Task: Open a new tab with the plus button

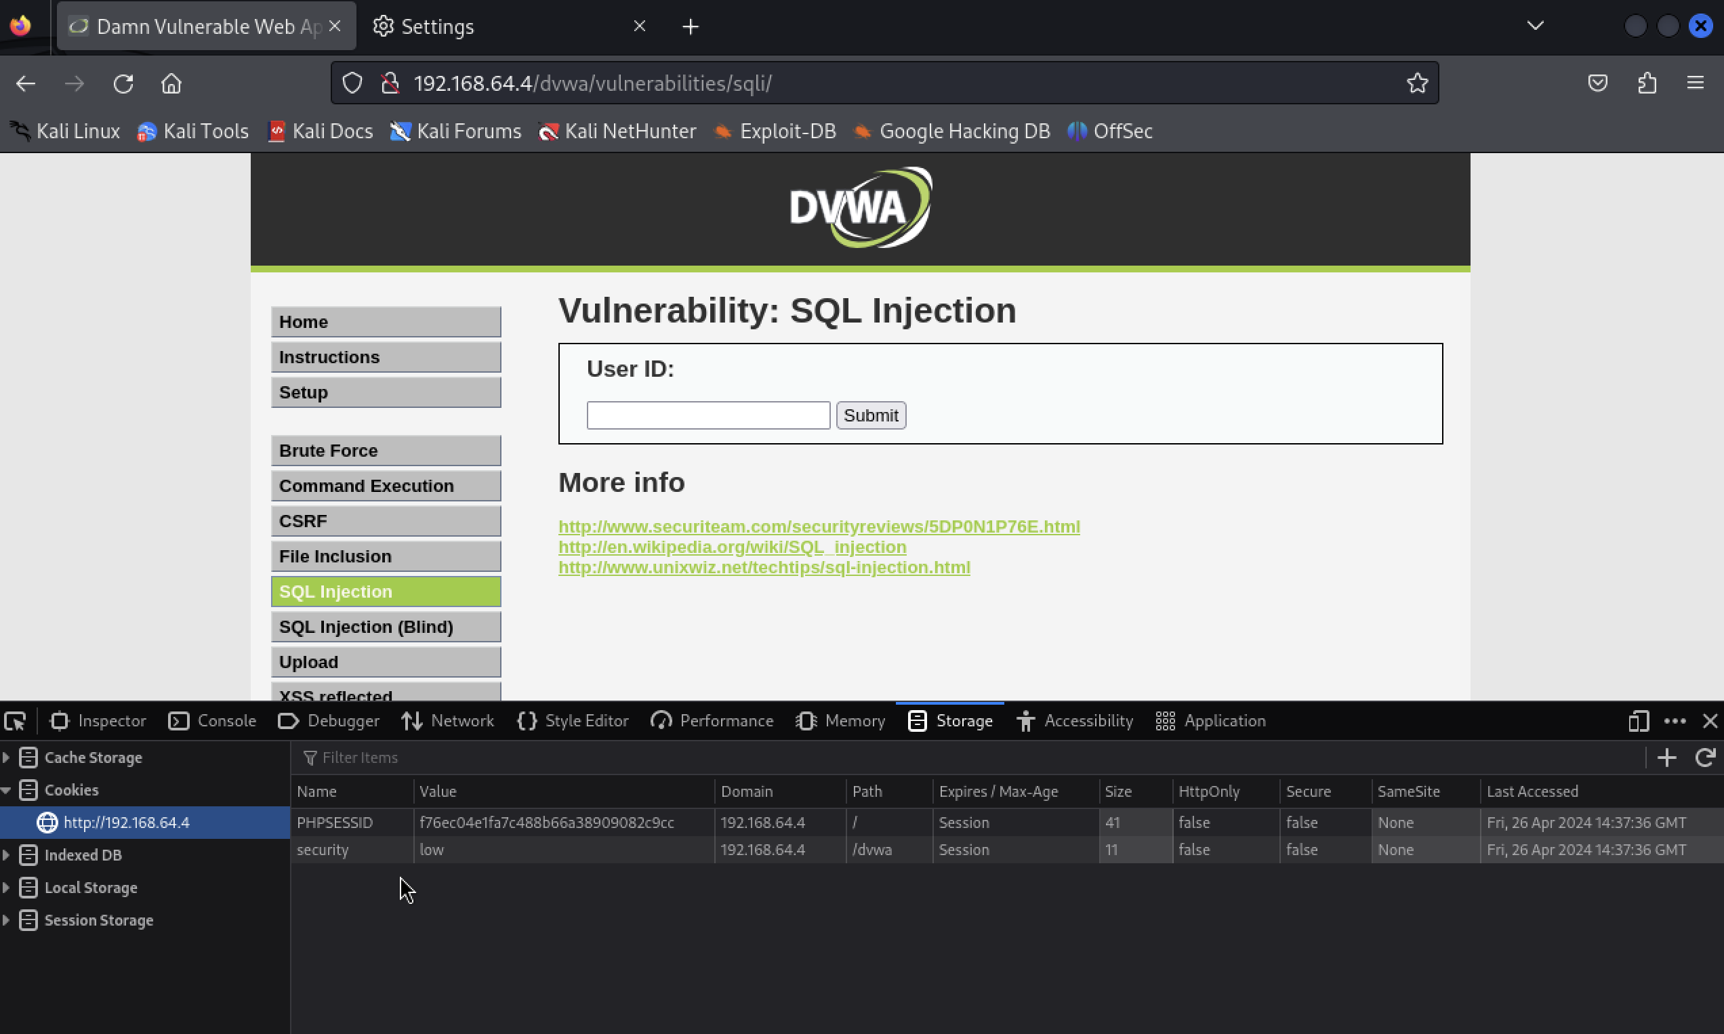Action: pyautogui.click(x=690, y=26)
